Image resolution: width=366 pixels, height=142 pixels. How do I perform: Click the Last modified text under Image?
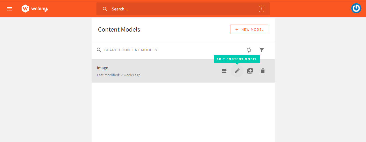pyautogui.click(x=119, y=75)
